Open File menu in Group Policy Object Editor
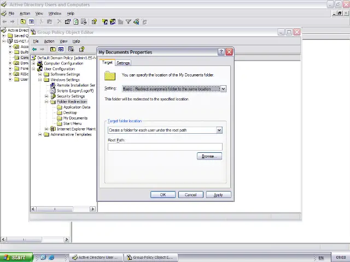Viewport: 350px width, 262px height. (x=36, y=41)
